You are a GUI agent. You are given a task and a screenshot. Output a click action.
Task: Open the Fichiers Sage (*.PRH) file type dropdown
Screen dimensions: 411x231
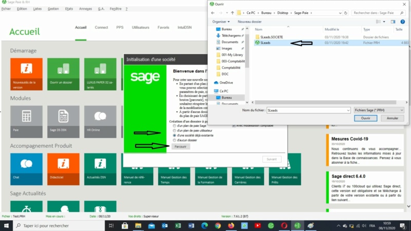[x=379, y=110]
